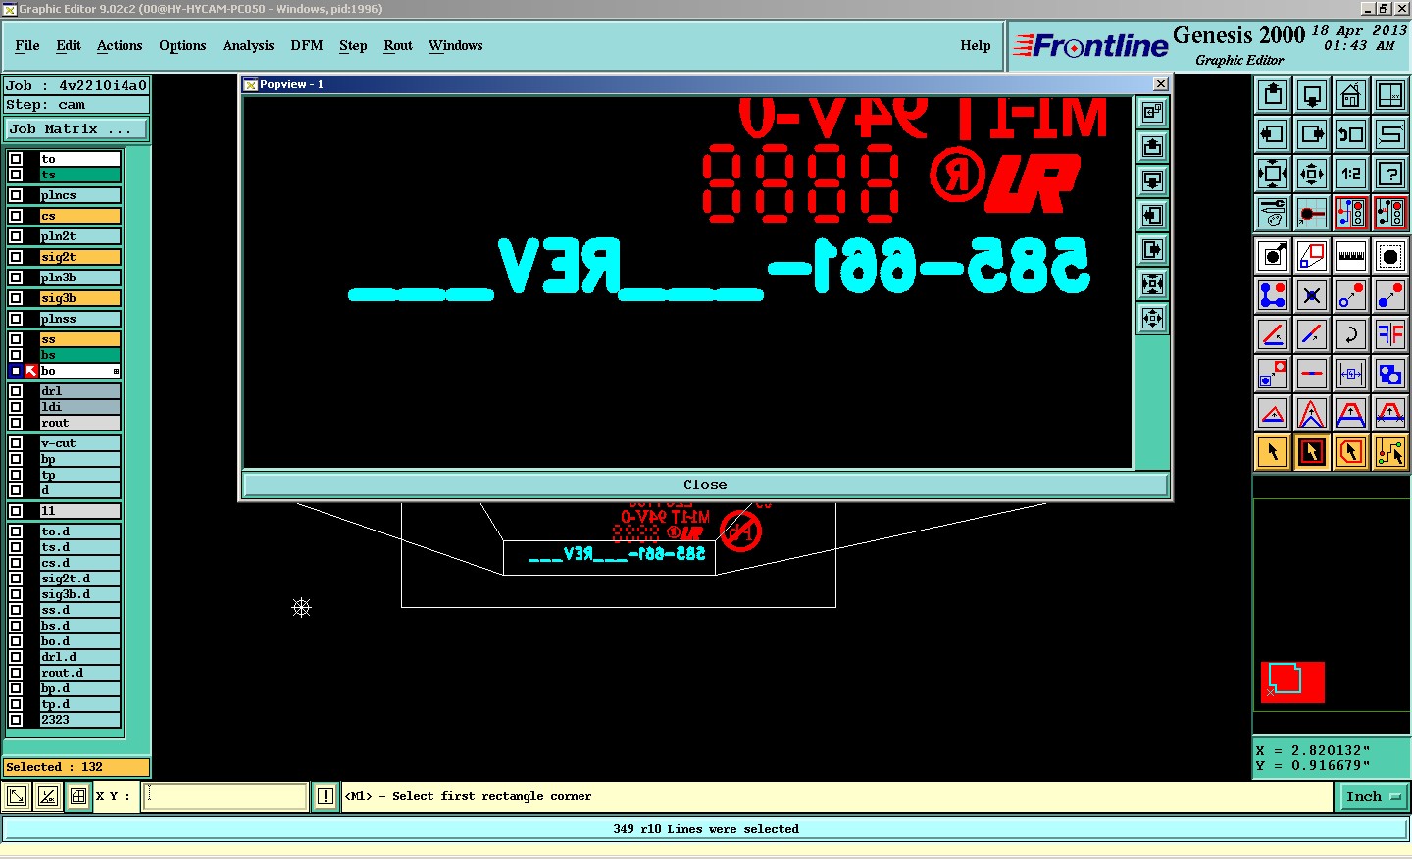
Task: Choose the plain arrow select tool
Action: tap(1273, 452)
